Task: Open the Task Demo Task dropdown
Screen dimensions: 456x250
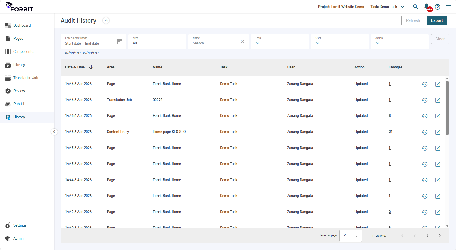Action: click(x=403, y=7)
